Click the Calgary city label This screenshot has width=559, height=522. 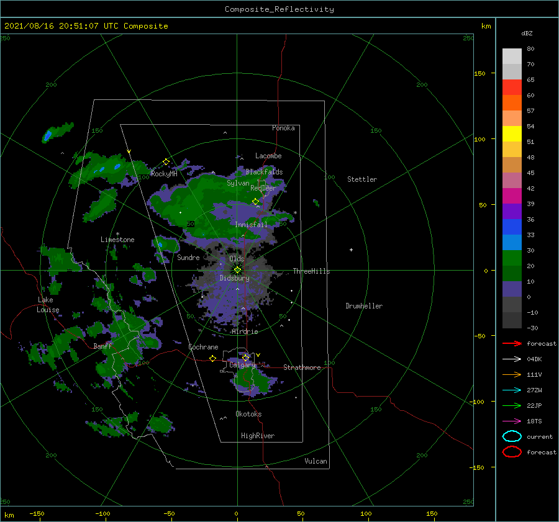click(242, 365)
